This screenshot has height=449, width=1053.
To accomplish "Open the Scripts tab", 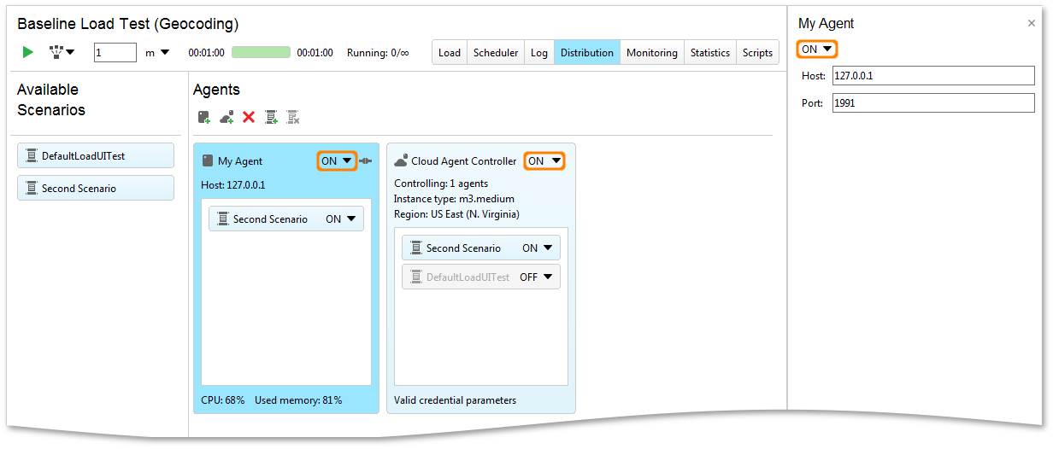I will click(757, 52).
